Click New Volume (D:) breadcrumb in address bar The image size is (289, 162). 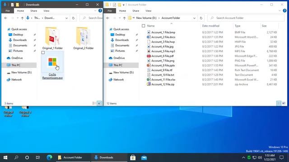point(146,18)
